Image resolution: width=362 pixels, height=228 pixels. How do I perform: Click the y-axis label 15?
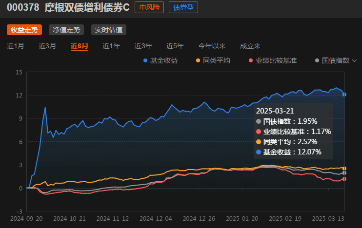coord(19,72)
